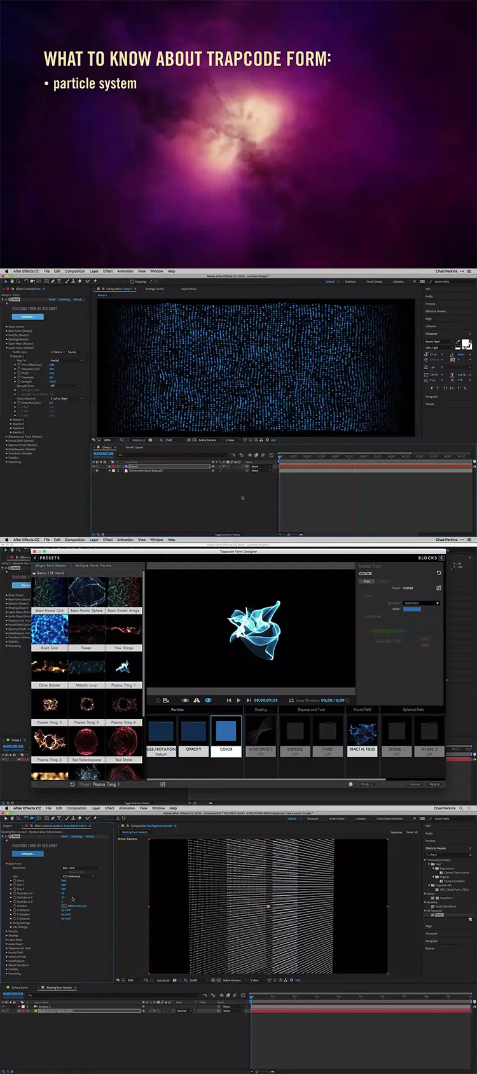Select the SIZE/ROTATION block

coord(161,736)
